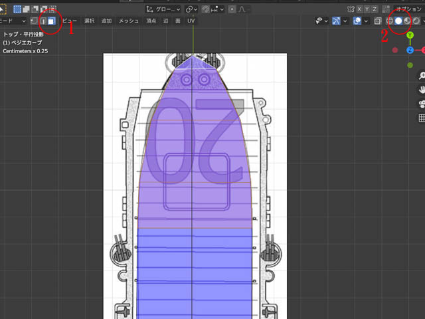Switch to face select mode
Viewport: 425px width, 319px height.
click(x=51, y=21)
